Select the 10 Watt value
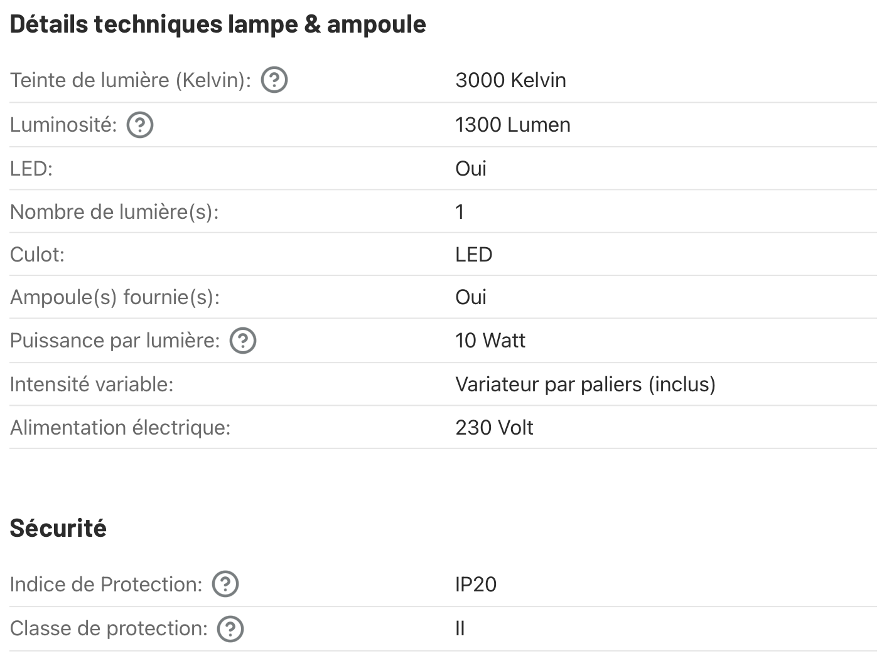This screenshot has width=894, height=661. (490, 341)
